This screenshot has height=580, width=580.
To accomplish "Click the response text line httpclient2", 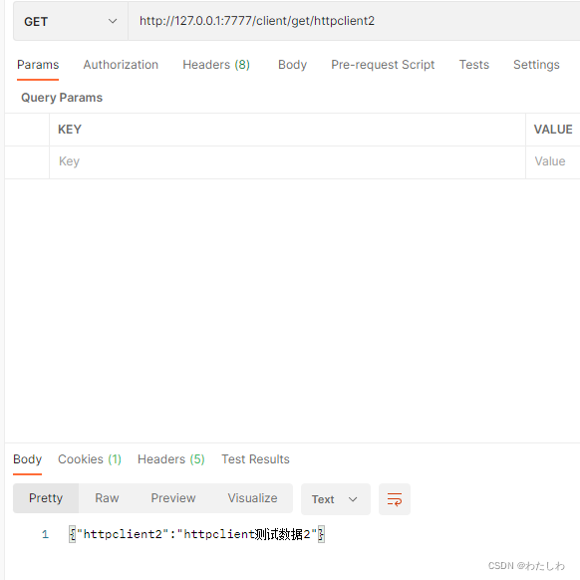I will coord(196,534).
